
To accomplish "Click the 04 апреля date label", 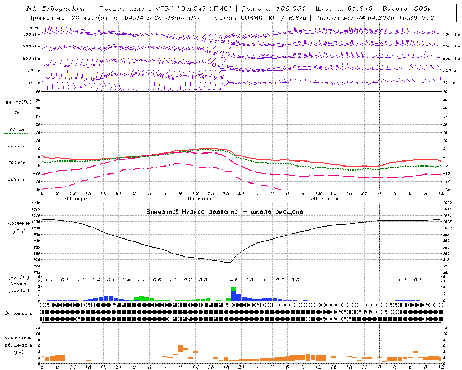I will (79, 199).
